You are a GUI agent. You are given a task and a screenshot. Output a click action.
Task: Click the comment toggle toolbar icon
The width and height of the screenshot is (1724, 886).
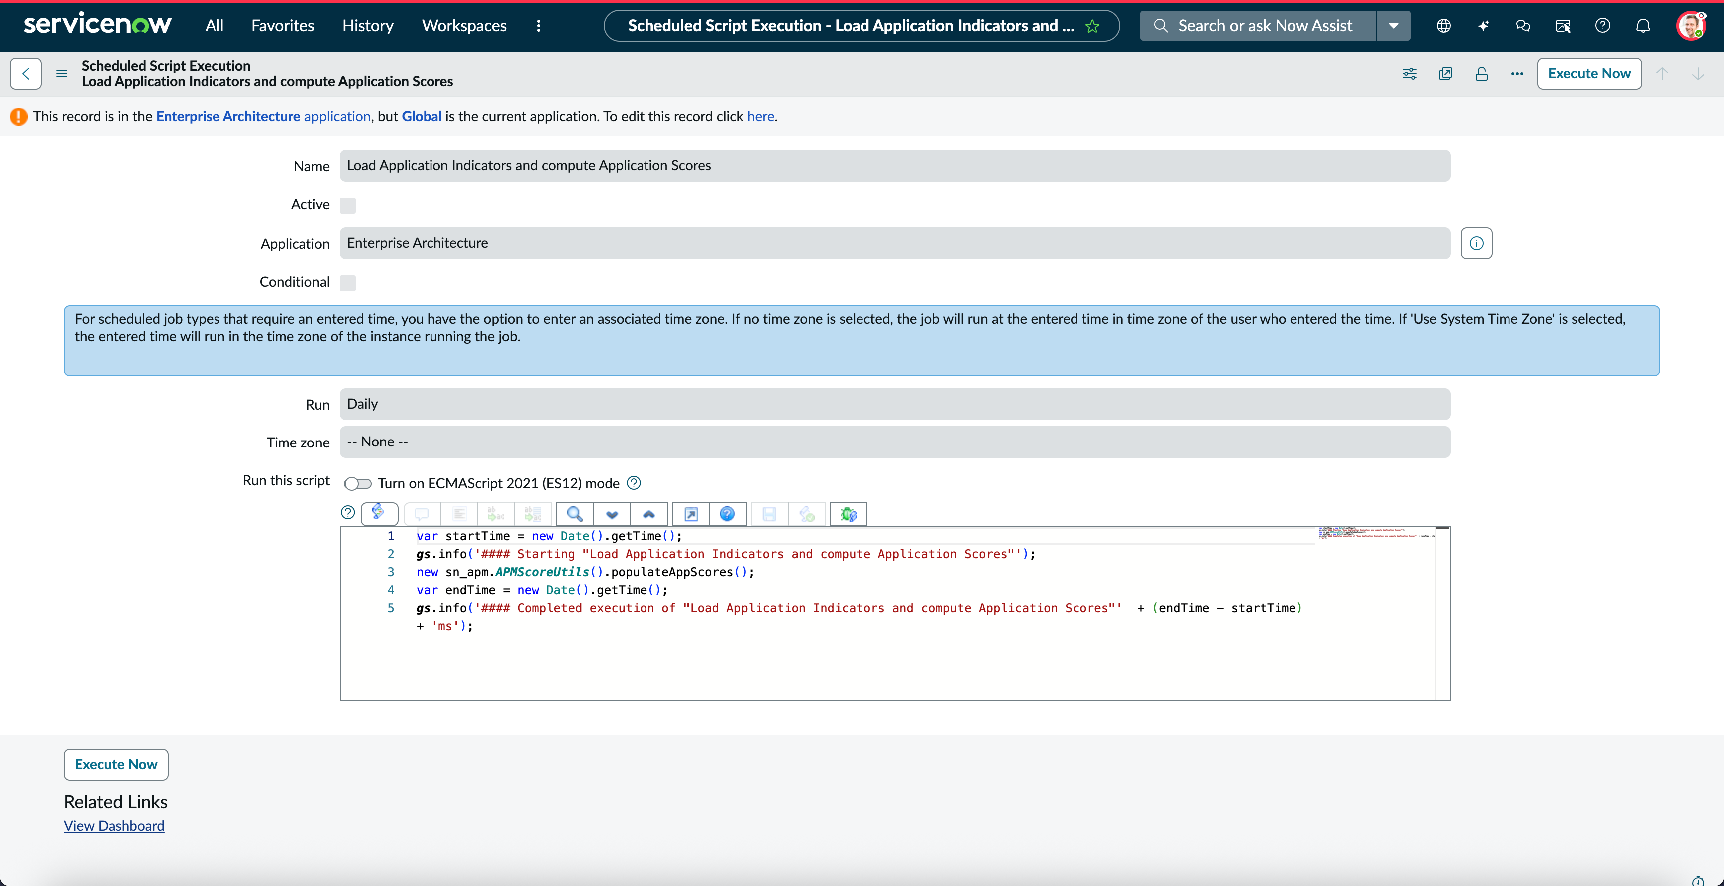(422, 514)
